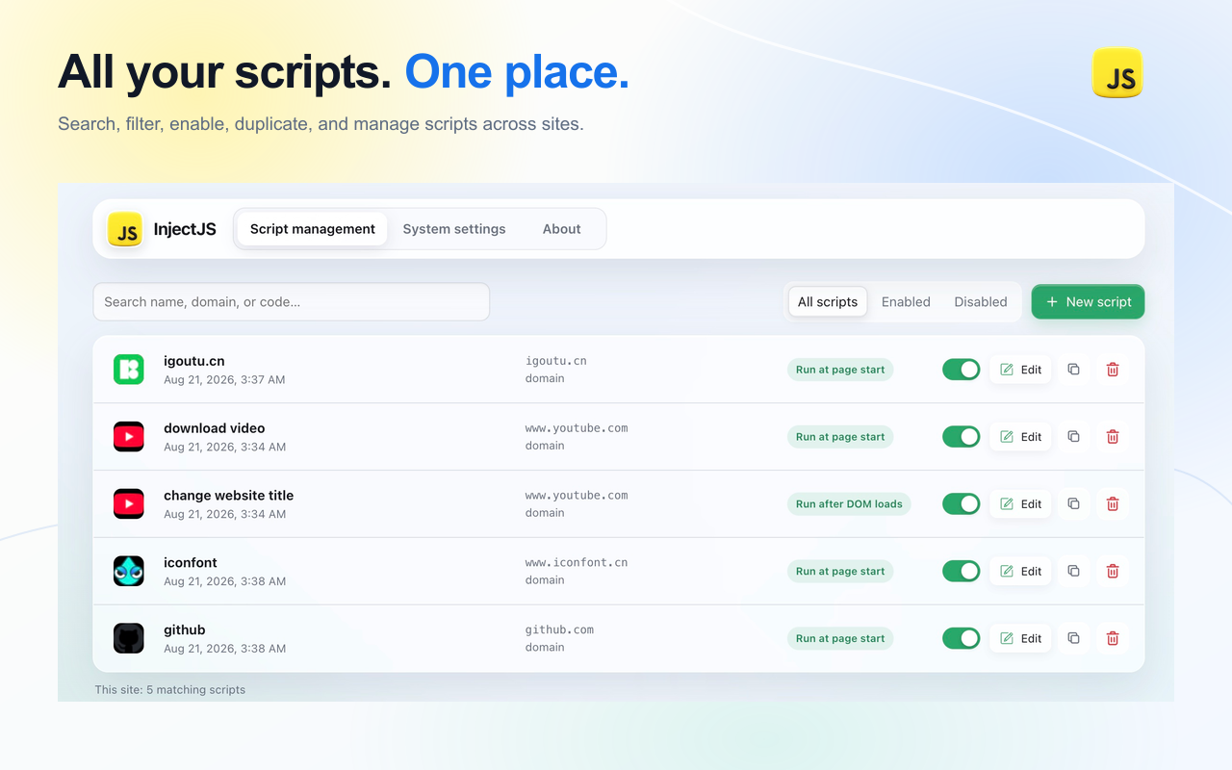
Task: Click the igoutu.cn green site icon
Action: 129,370
